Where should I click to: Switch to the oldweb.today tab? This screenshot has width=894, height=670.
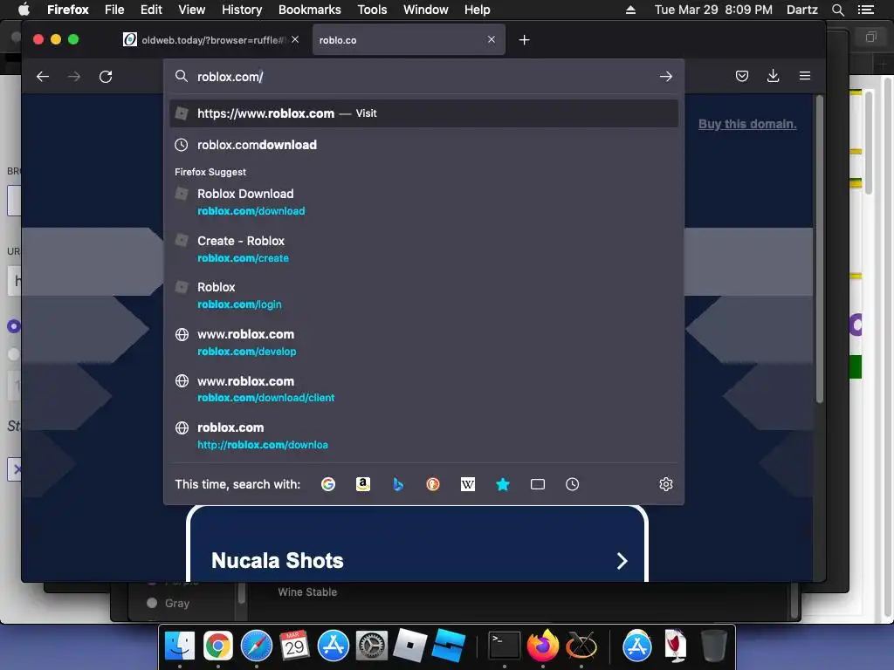(x=211, y=40)
